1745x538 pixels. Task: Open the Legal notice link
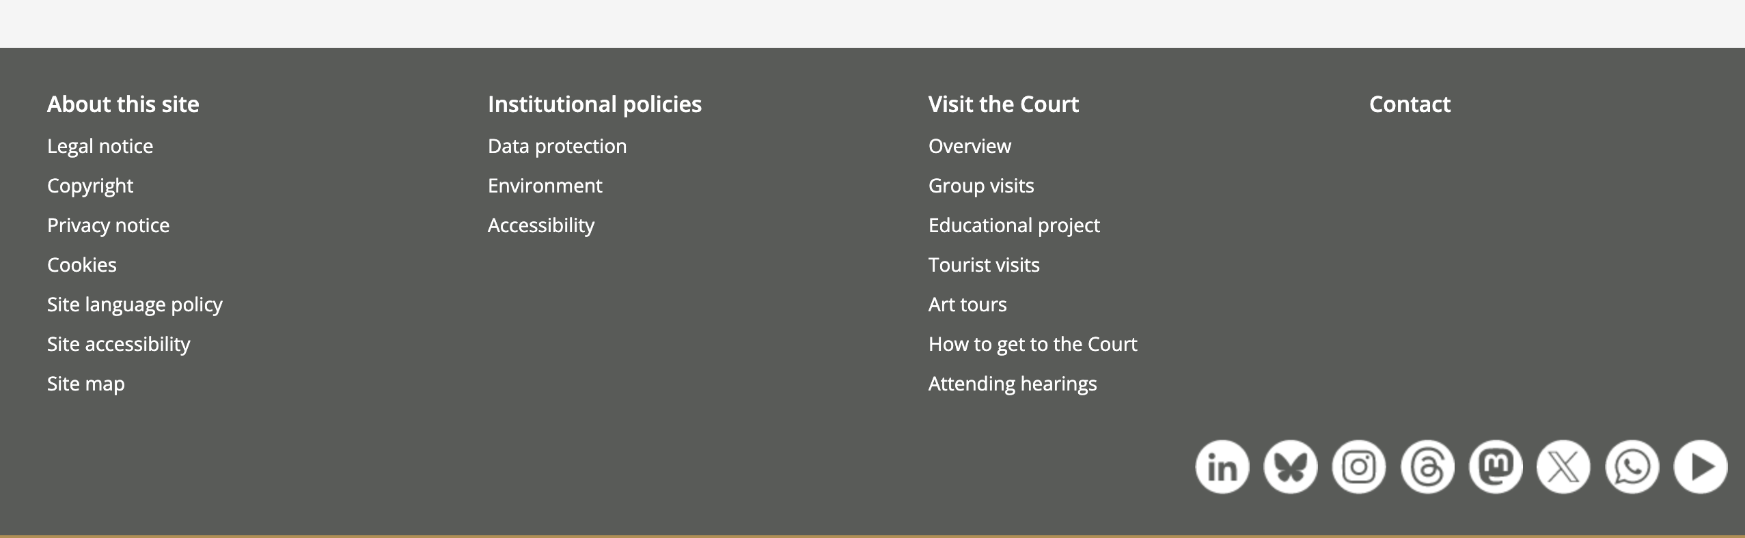tap(100, 146)
